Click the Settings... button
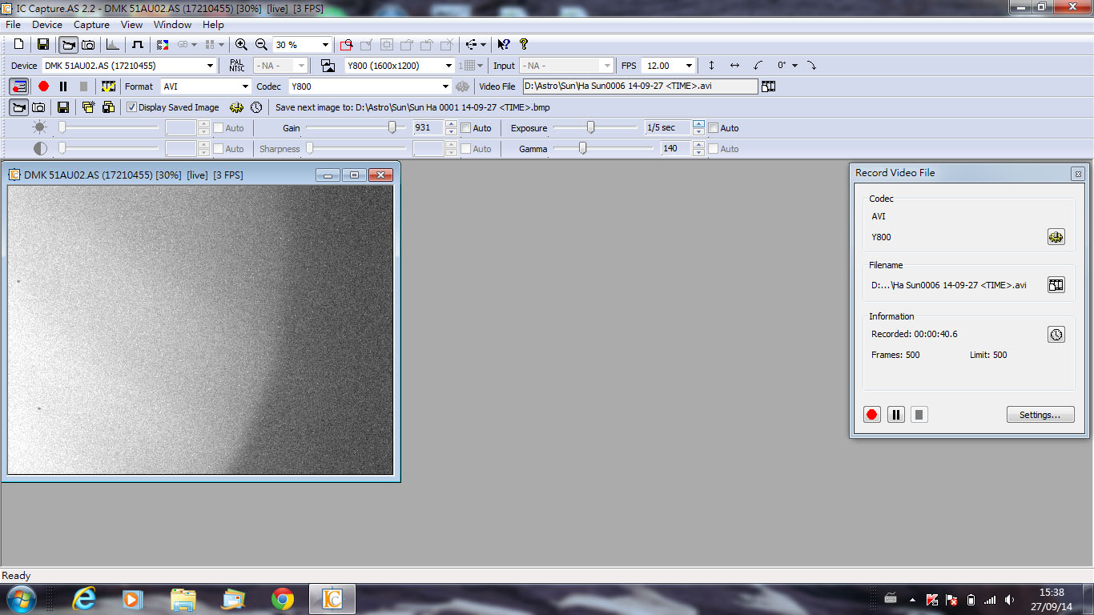The width and height of the screenshot is (1094, 615). coord(1040,415)
